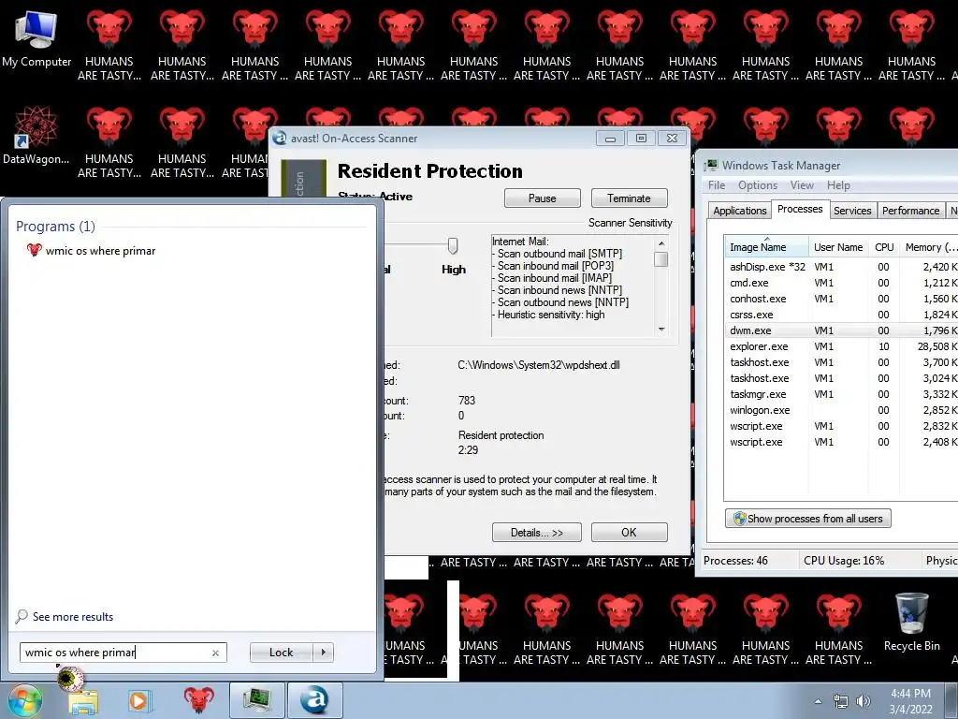This screenshot has width=958, height=719.
Task: Switch to the Processes tab
Action: tap(800, 209)
